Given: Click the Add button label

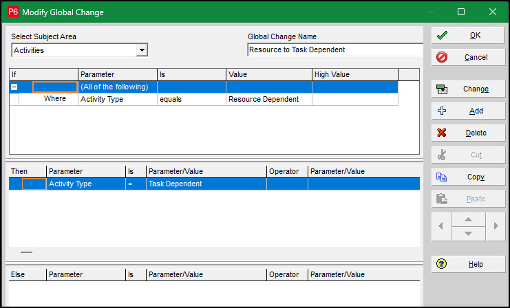Looking at the screenshot, I should (476, 111).
